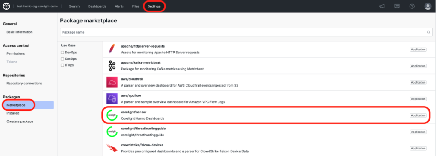Open the corelight/sensor package
This screenshot has height=157, width=436.
134,112
